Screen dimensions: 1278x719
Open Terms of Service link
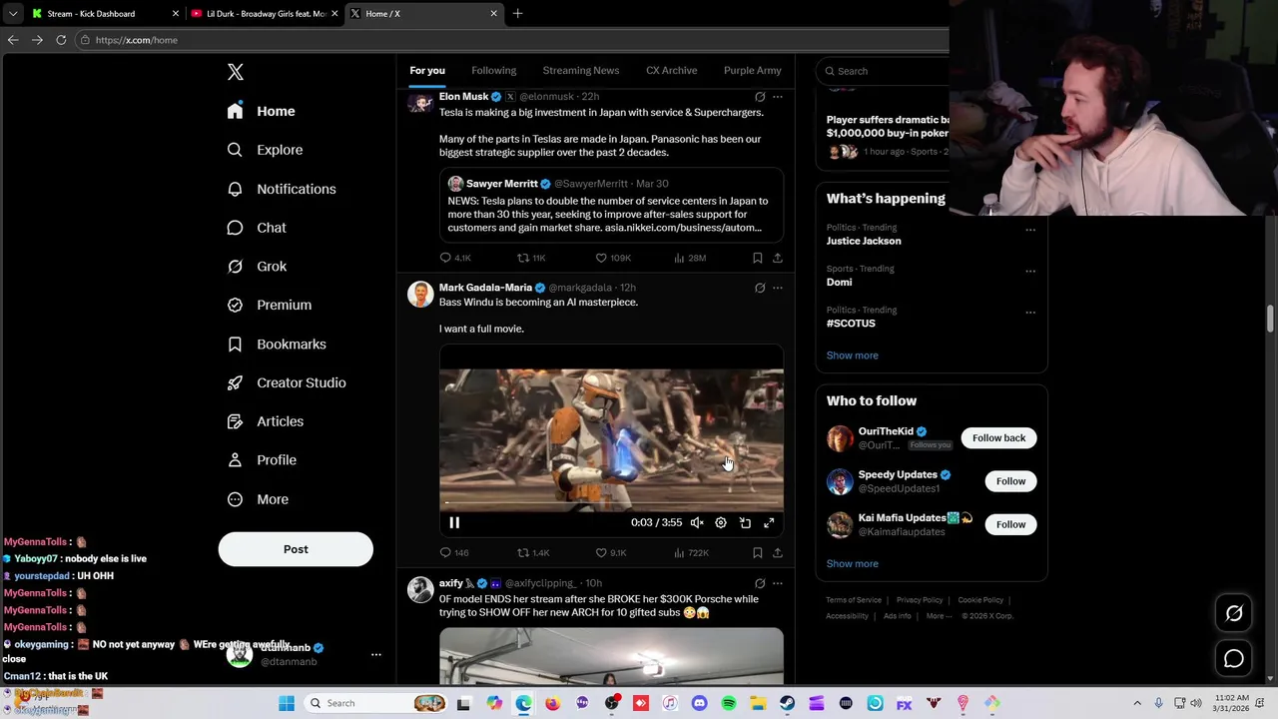tap(854, 600)
